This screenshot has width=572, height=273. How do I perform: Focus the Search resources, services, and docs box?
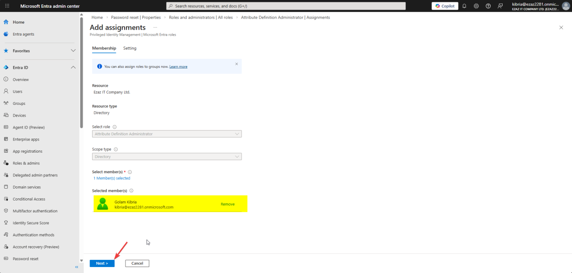[286, 6]
